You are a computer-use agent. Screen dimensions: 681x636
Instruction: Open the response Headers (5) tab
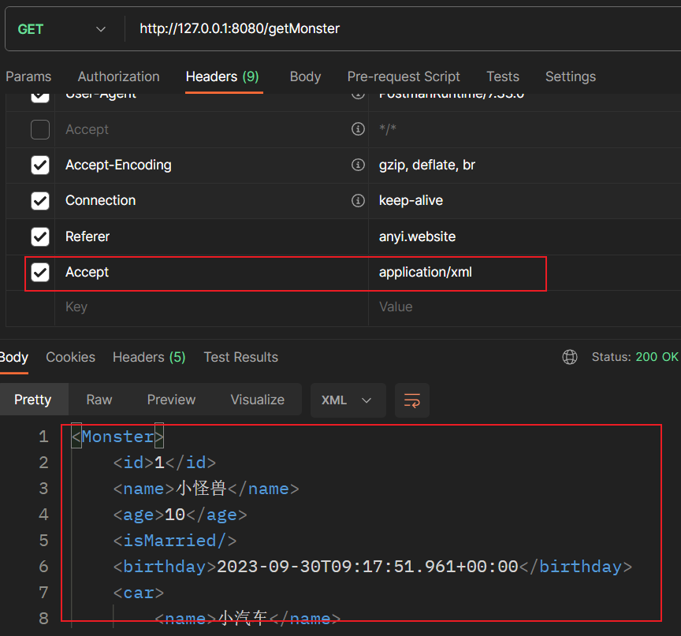pos(149,357)
